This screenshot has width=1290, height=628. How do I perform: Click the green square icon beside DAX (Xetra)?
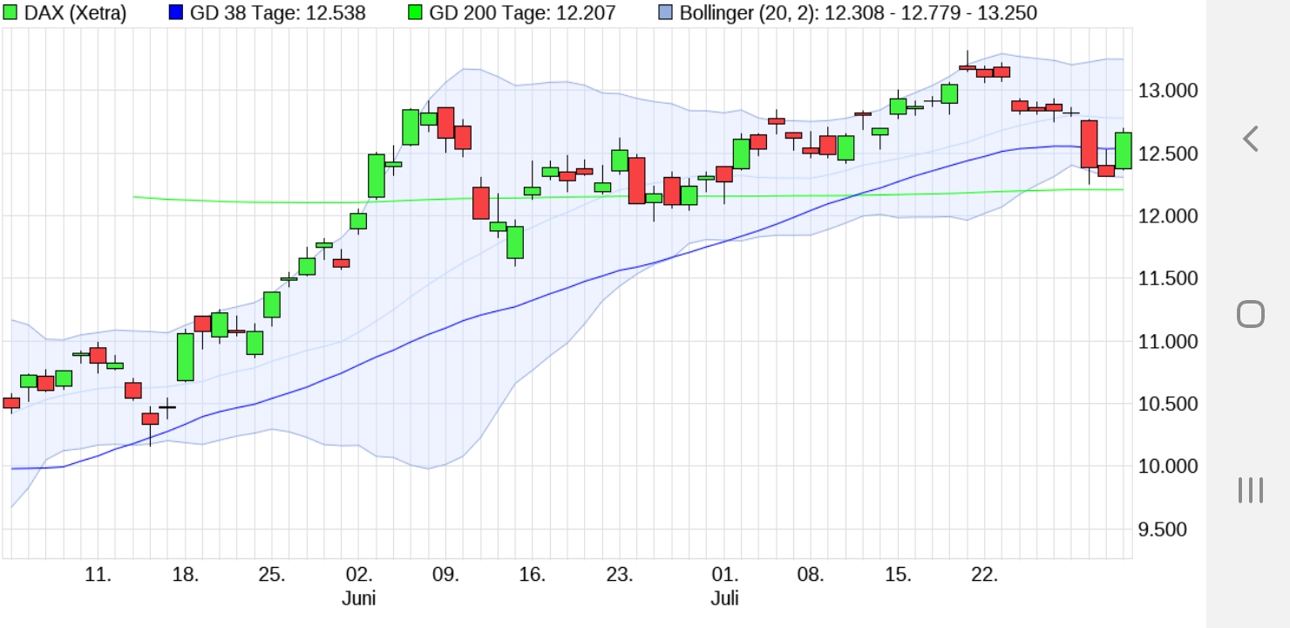click(x=12, y=13)
